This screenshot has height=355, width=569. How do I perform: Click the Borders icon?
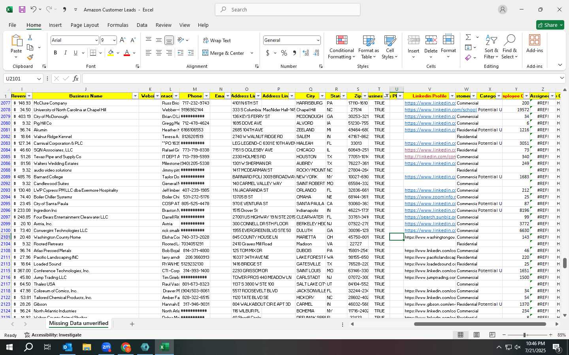pos(93,53)
